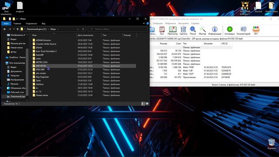Click Explorer search field Поиск в Игры
The height and width of the screenshot is (157, 279).
tap(118, 29)
